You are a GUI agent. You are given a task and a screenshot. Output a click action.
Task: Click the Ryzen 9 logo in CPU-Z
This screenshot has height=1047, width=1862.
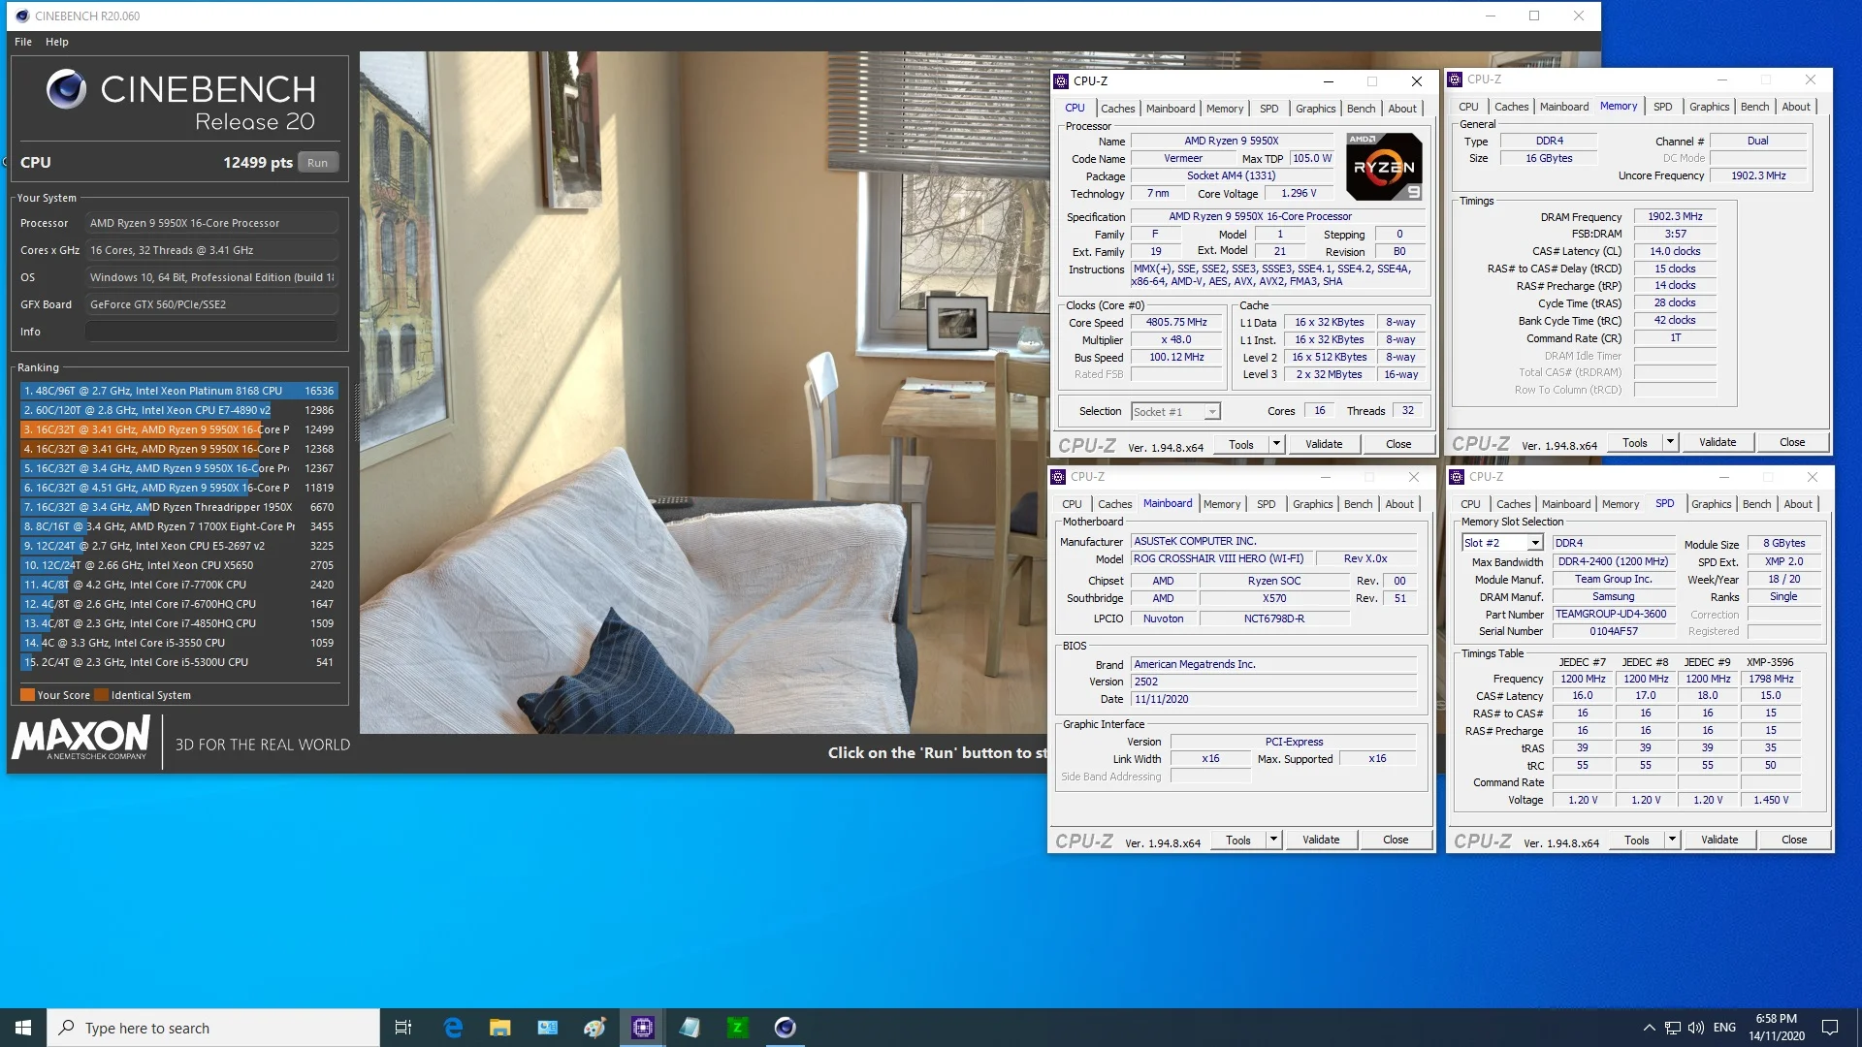pos(1384,167)
